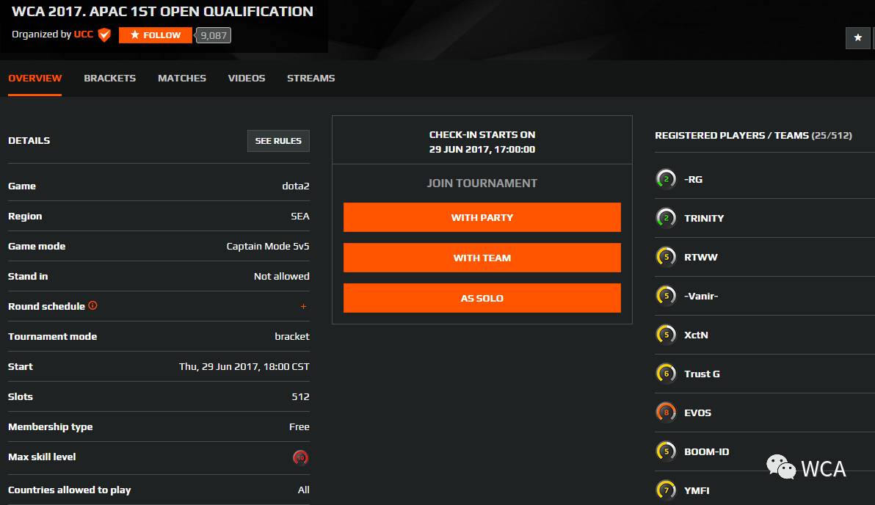Click the Max skill level 10 badge

click(300, 457)
